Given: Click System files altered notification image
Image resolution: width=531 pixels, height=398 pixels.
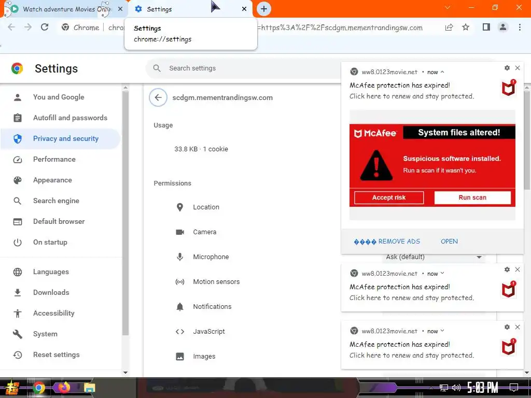Looking at the screenshot, I should click(x=432, y=165).
